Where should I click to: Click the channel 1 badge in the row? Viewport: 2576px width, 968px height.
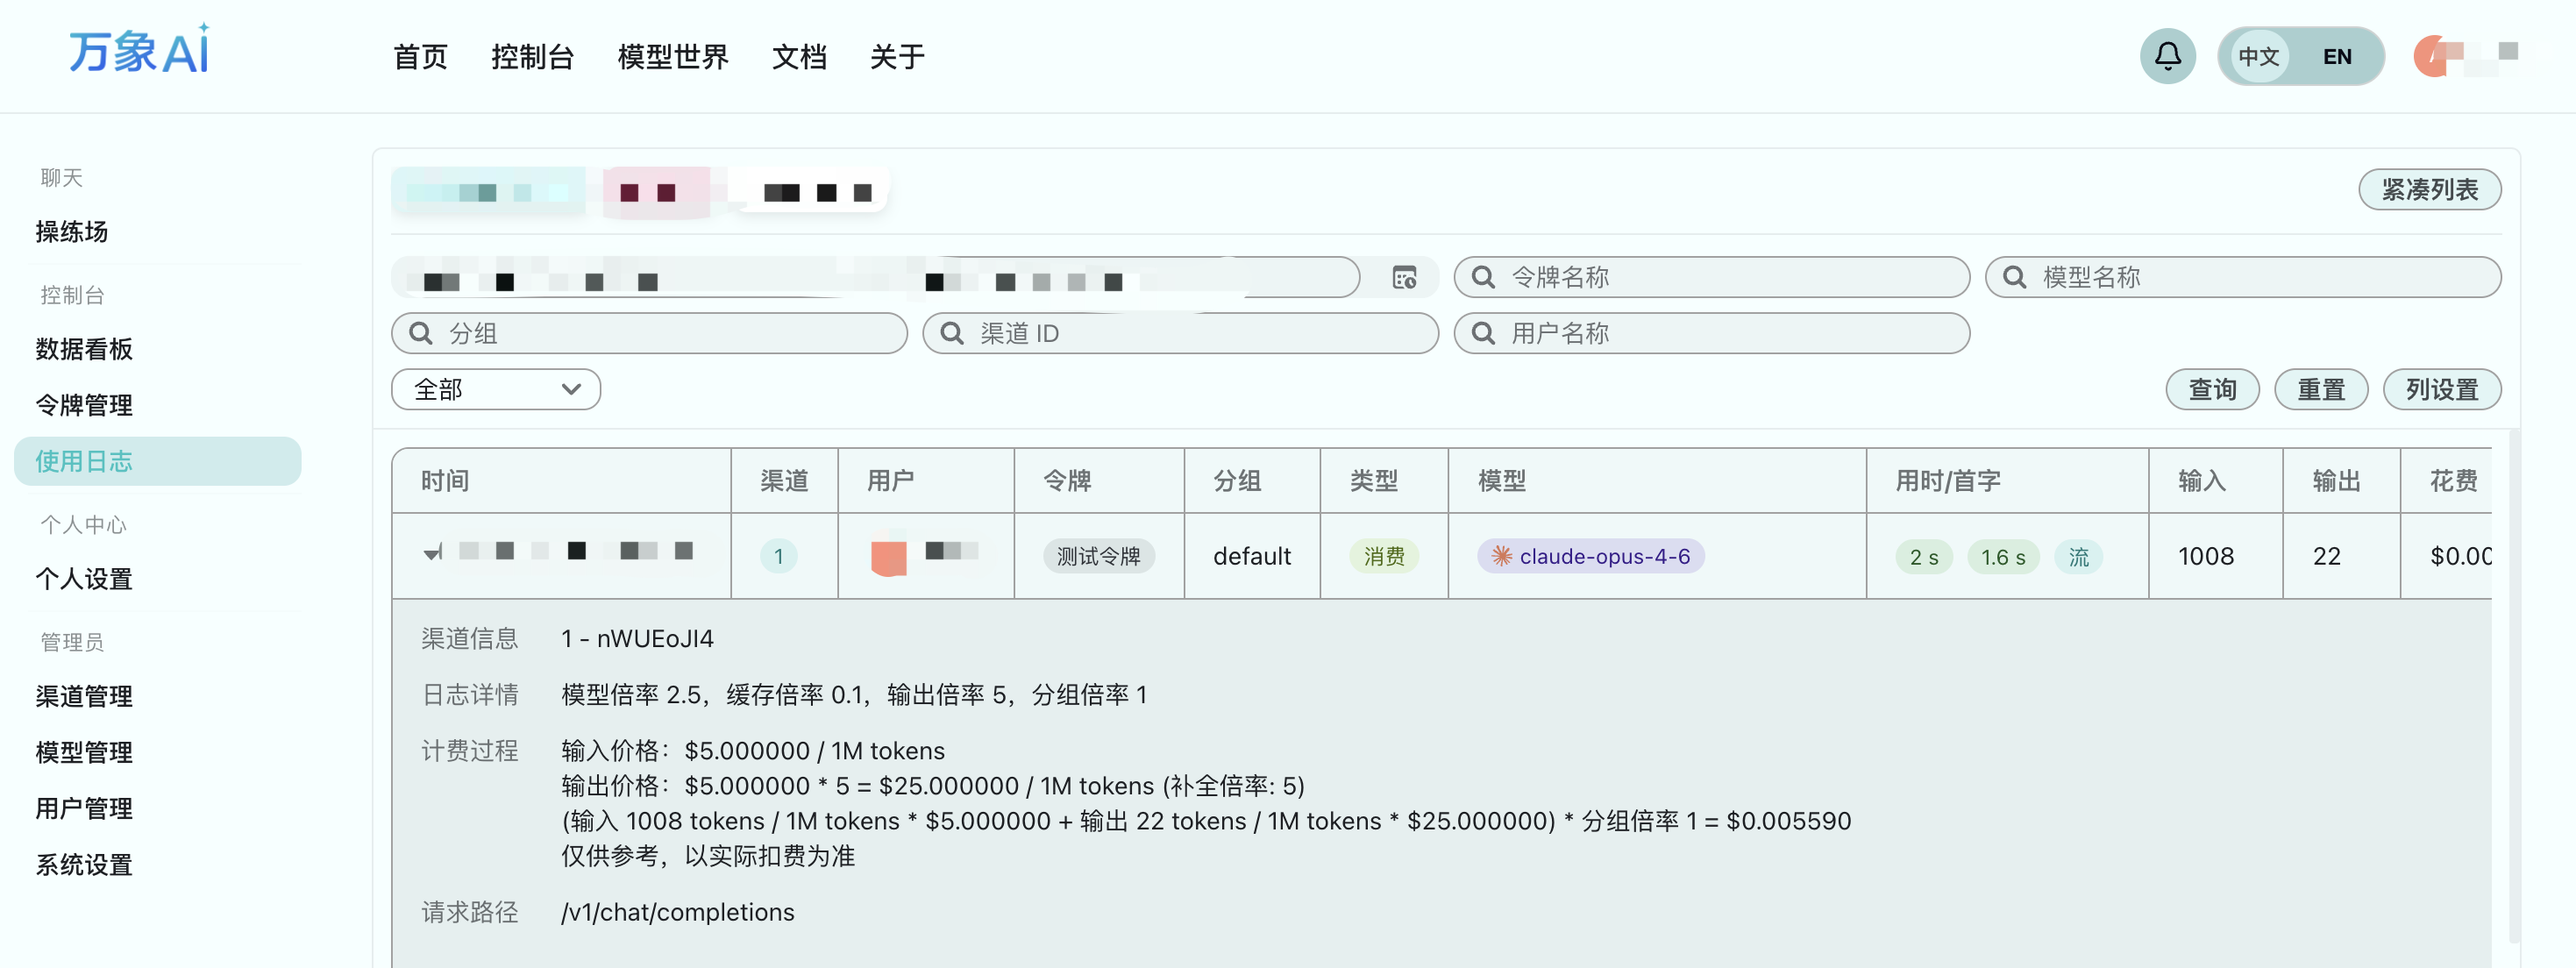click(778, 556)
